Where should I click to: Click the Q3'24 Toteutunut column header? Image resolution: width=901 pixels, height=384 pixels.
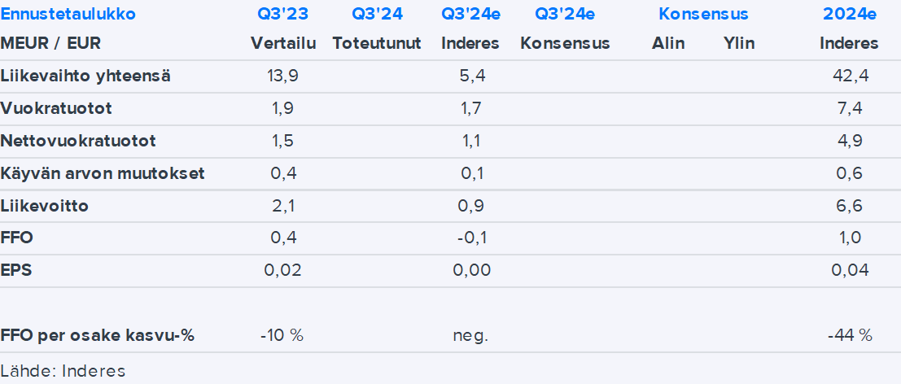[377, 14]
